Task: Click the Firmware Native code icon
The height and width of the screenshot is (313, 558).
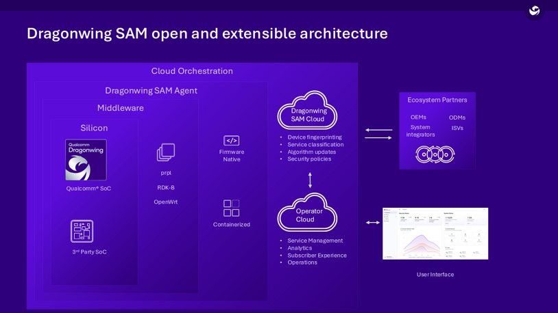Action: coord(231,141)
